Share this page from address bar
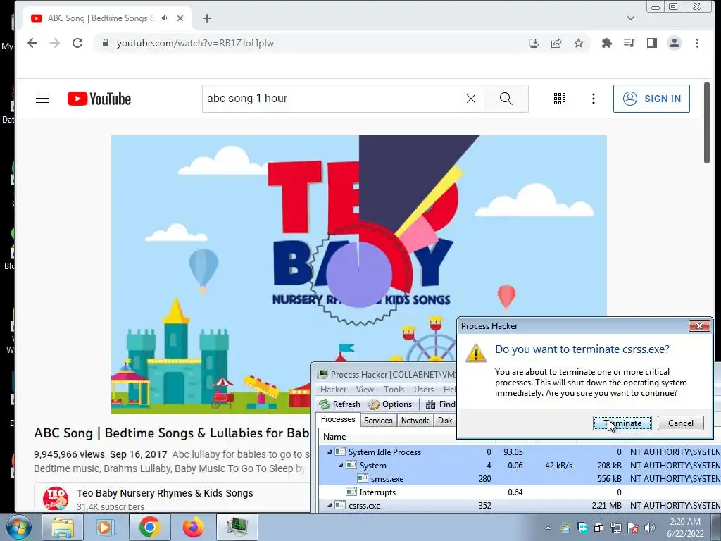 (556, 43)
